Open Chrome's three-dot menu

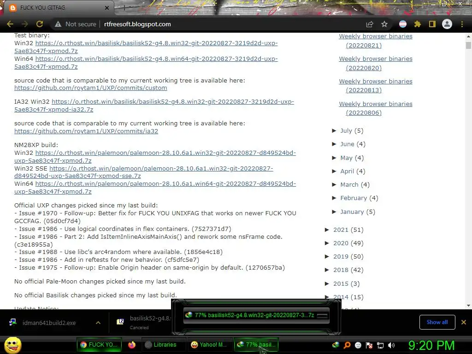point(462,24)
